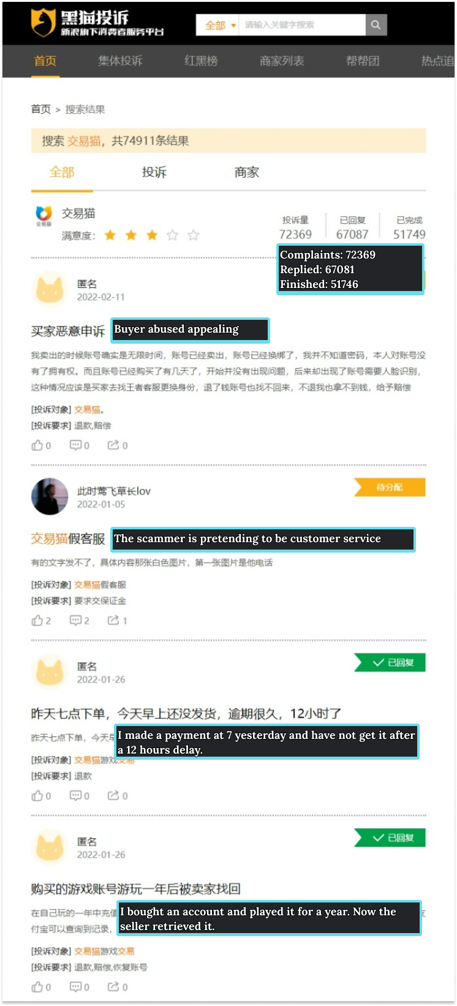Open avatar of user 此时莺飞草长lov
The height and width of the screenshot is (1006, 457).
click(50, 496)
